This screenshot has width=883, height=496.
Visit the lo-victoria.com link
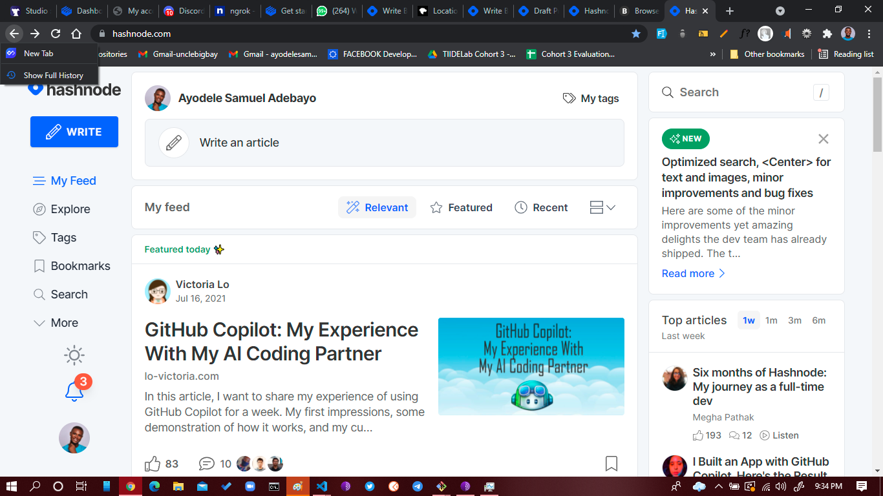[x=182, y=376]
